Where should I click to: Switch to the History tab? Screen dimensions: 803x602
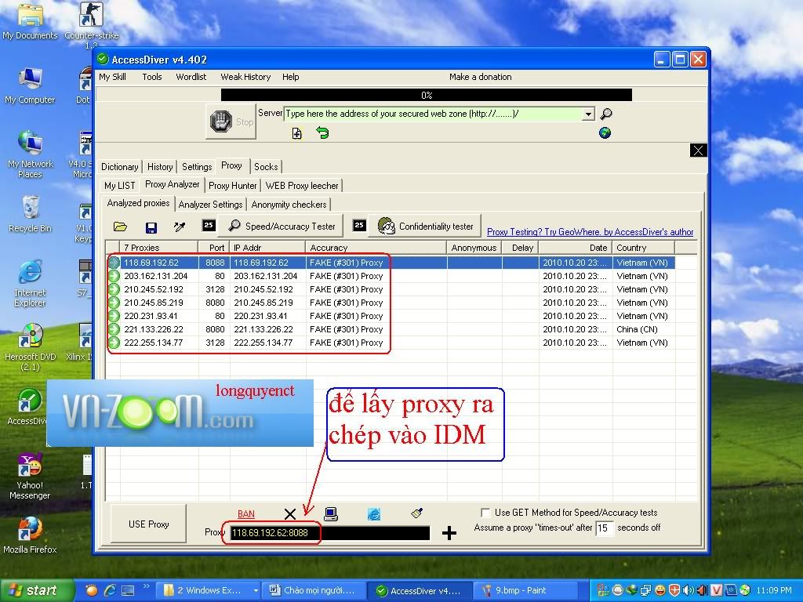(160, 167)
